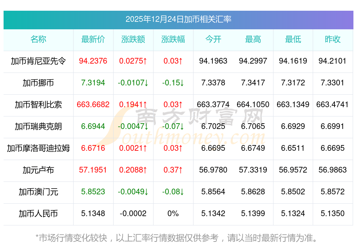
Task: Click low value 94.1619
Action: pos(293,61)
